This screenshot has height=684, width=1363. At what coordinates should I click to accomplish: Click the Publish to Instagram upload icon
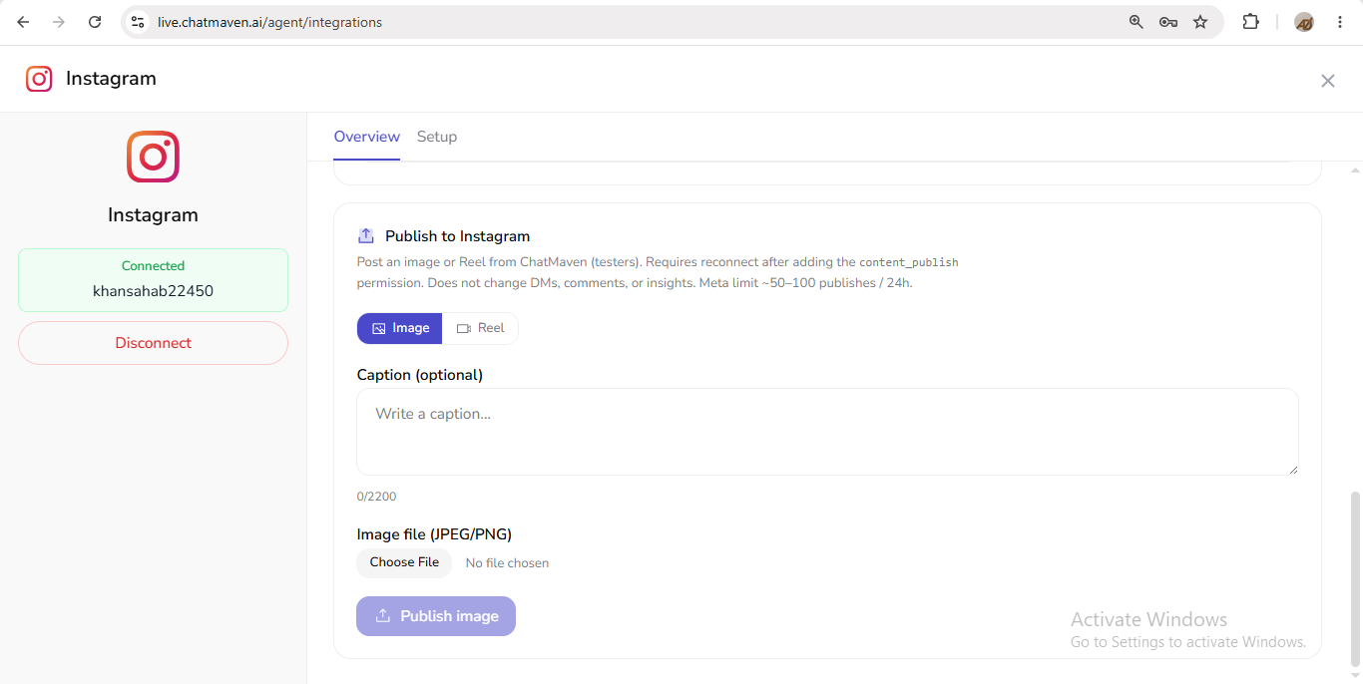point(366,236)
